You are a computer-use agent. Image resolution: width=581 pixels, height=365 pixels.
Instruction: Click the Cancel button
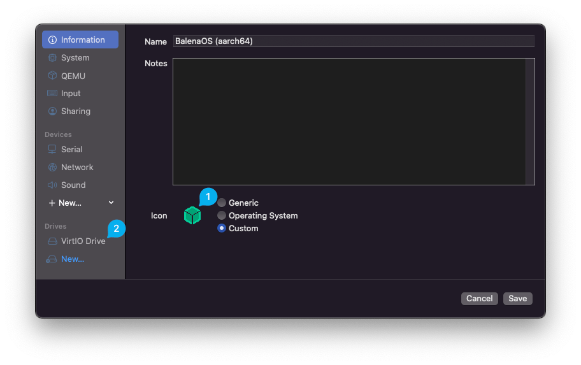479,299
